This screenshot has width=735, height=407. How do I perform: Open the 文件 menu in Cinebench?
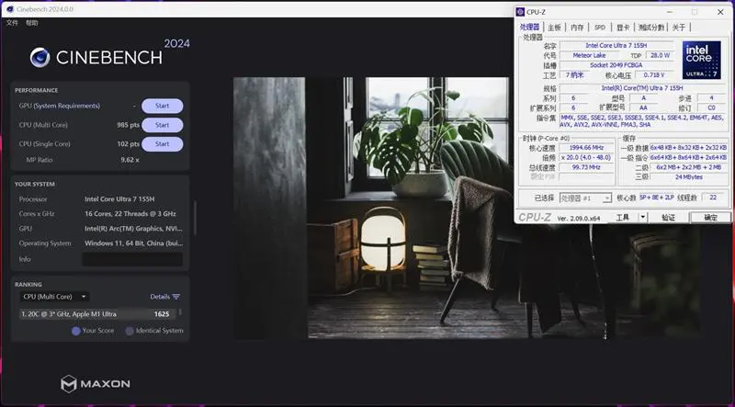tap(12, 22)
